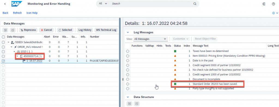Click in the Search input field
279x107 pixels.
[151, 4]
